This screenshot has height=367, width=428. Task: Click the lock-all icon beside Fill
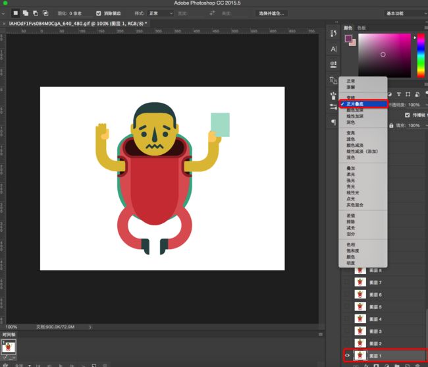(x=391, y=125)
